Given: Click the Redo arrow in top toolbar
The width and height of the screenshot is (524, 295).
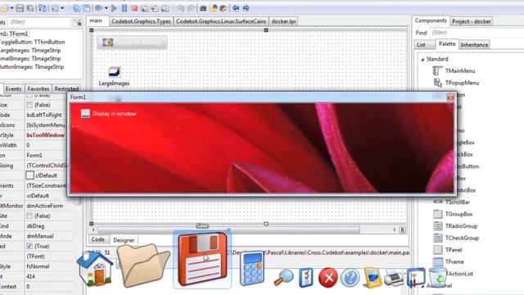Looking at the screenshot, I should click(x=191, y=8).
